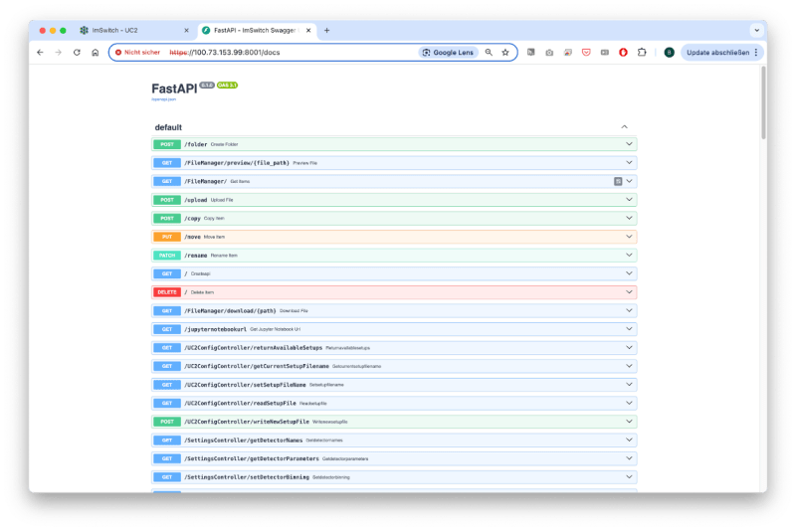The width and height of the screenshot is (796, 531).
Task: Click the /copy Copy Item path text
Action: [204, 218]
